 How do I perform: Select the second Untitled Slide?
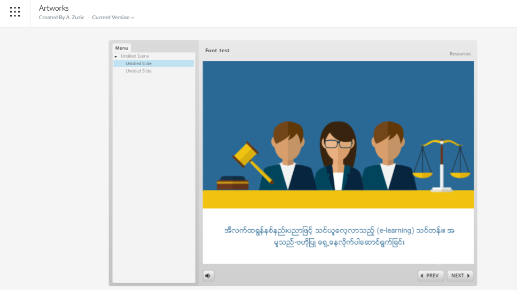[139, 71]
